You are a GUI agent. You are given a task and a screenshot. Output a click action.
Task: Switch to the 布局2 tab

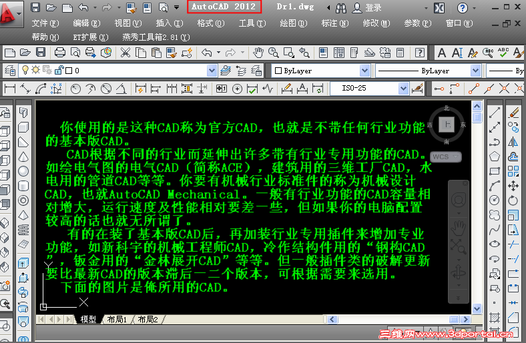(x=148, y=320)
